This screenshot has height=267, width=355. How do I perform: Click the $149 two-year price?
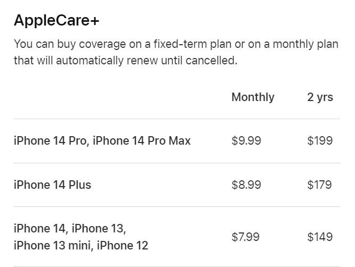point(320,237)
